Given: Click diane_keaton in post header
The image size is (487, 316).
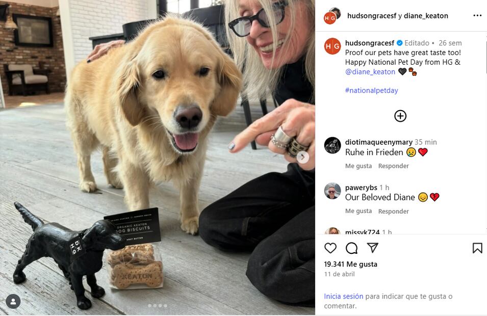Looking at the screenshot, I should tap(426, 16).
